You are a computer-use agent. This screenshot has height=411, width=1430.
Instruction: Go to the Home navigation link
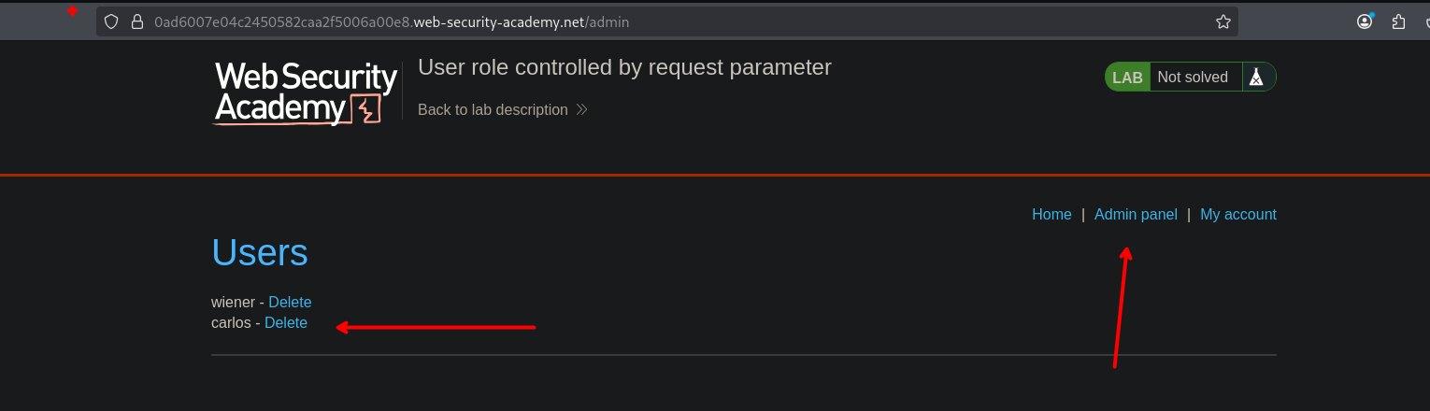coord(1051,215)
